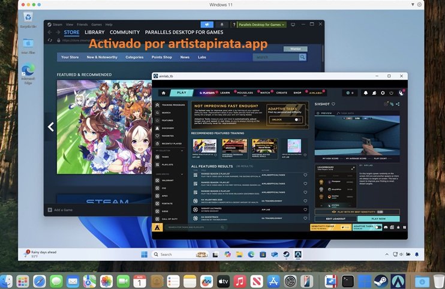Select Fortnite game category in Aim Lab
Image resolution: width=445 pixels, height=289 pixels.
click(x=164, y=203)
